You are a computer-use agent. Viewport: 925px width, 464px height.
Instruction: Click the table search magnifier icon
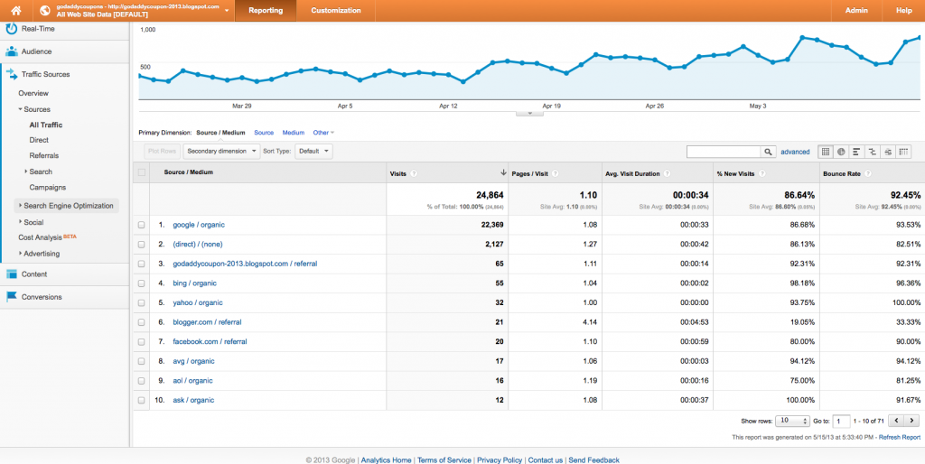[768, 152]
